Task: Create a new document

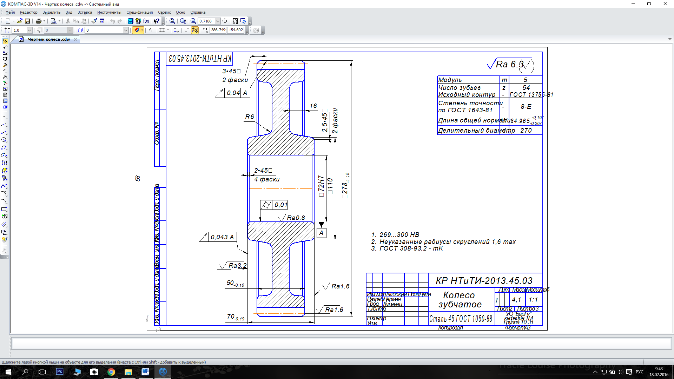Action: (8, 21)
